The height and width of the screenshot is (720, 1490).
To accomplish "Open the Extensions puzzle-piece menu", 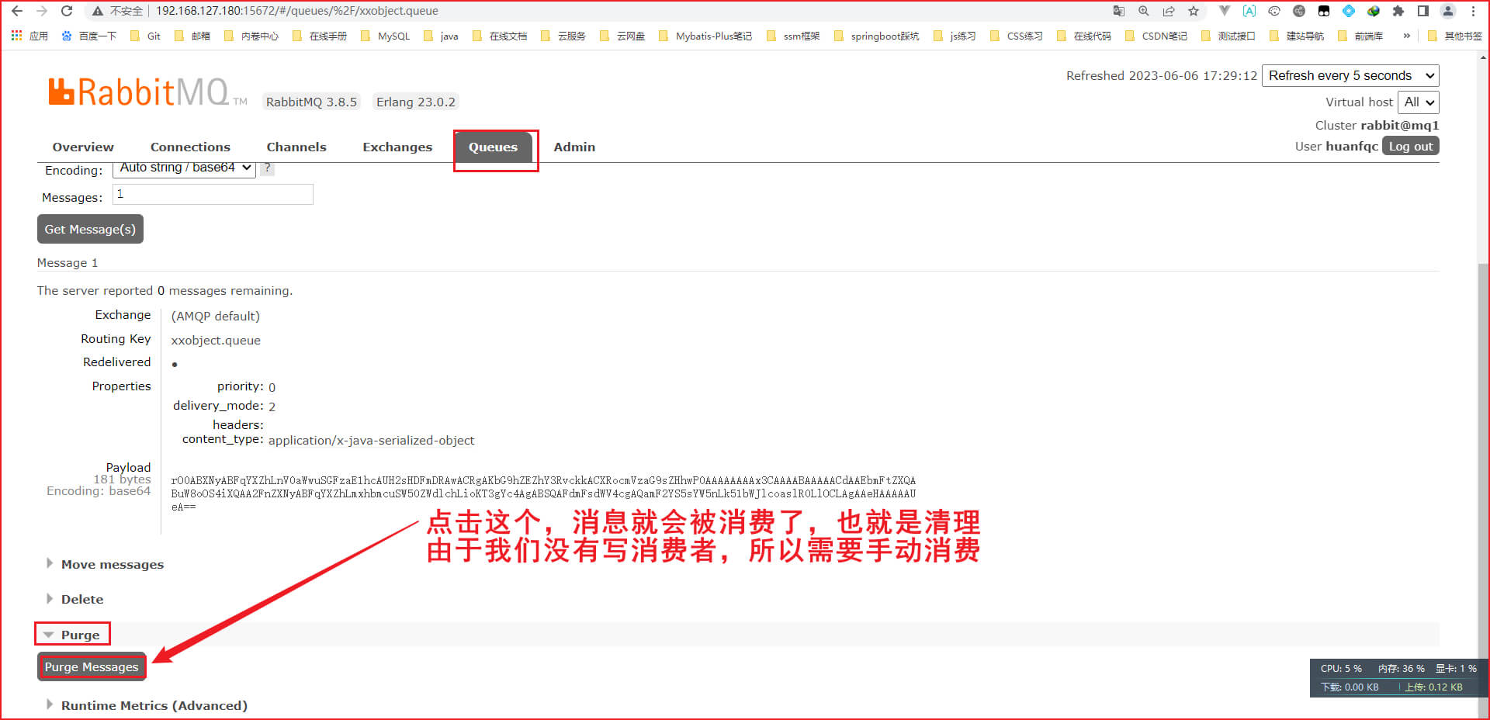I will click(1398, 11).
